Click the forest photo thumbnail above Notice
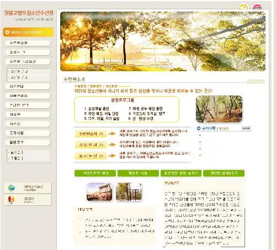This screenshot has height=250, width=276. point(219,109)
